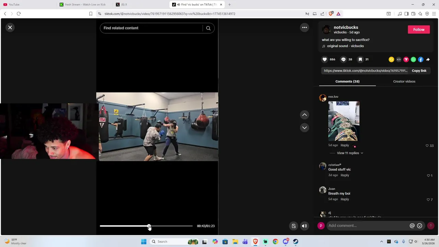This screenshot has height=247, width=439.
Task: Show hidden system tray icons
Action: point(381,242)
